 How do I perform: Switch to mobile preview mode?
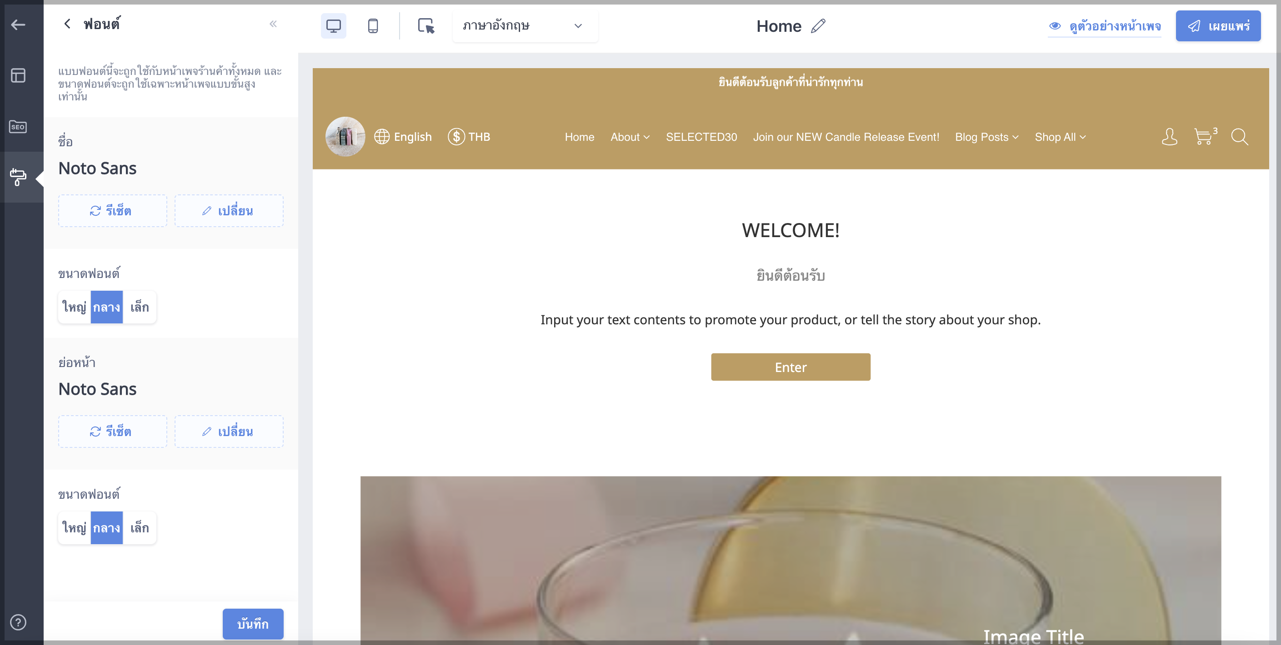(373, 26)
